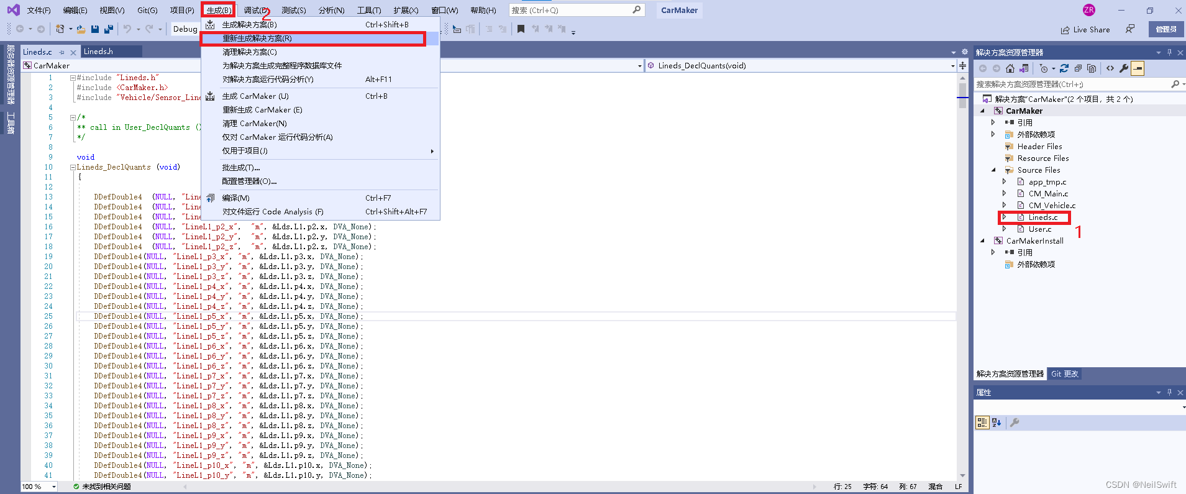Switch properties to categorized view
This screenshot has height=494, width=1186.
pos(982,423)
